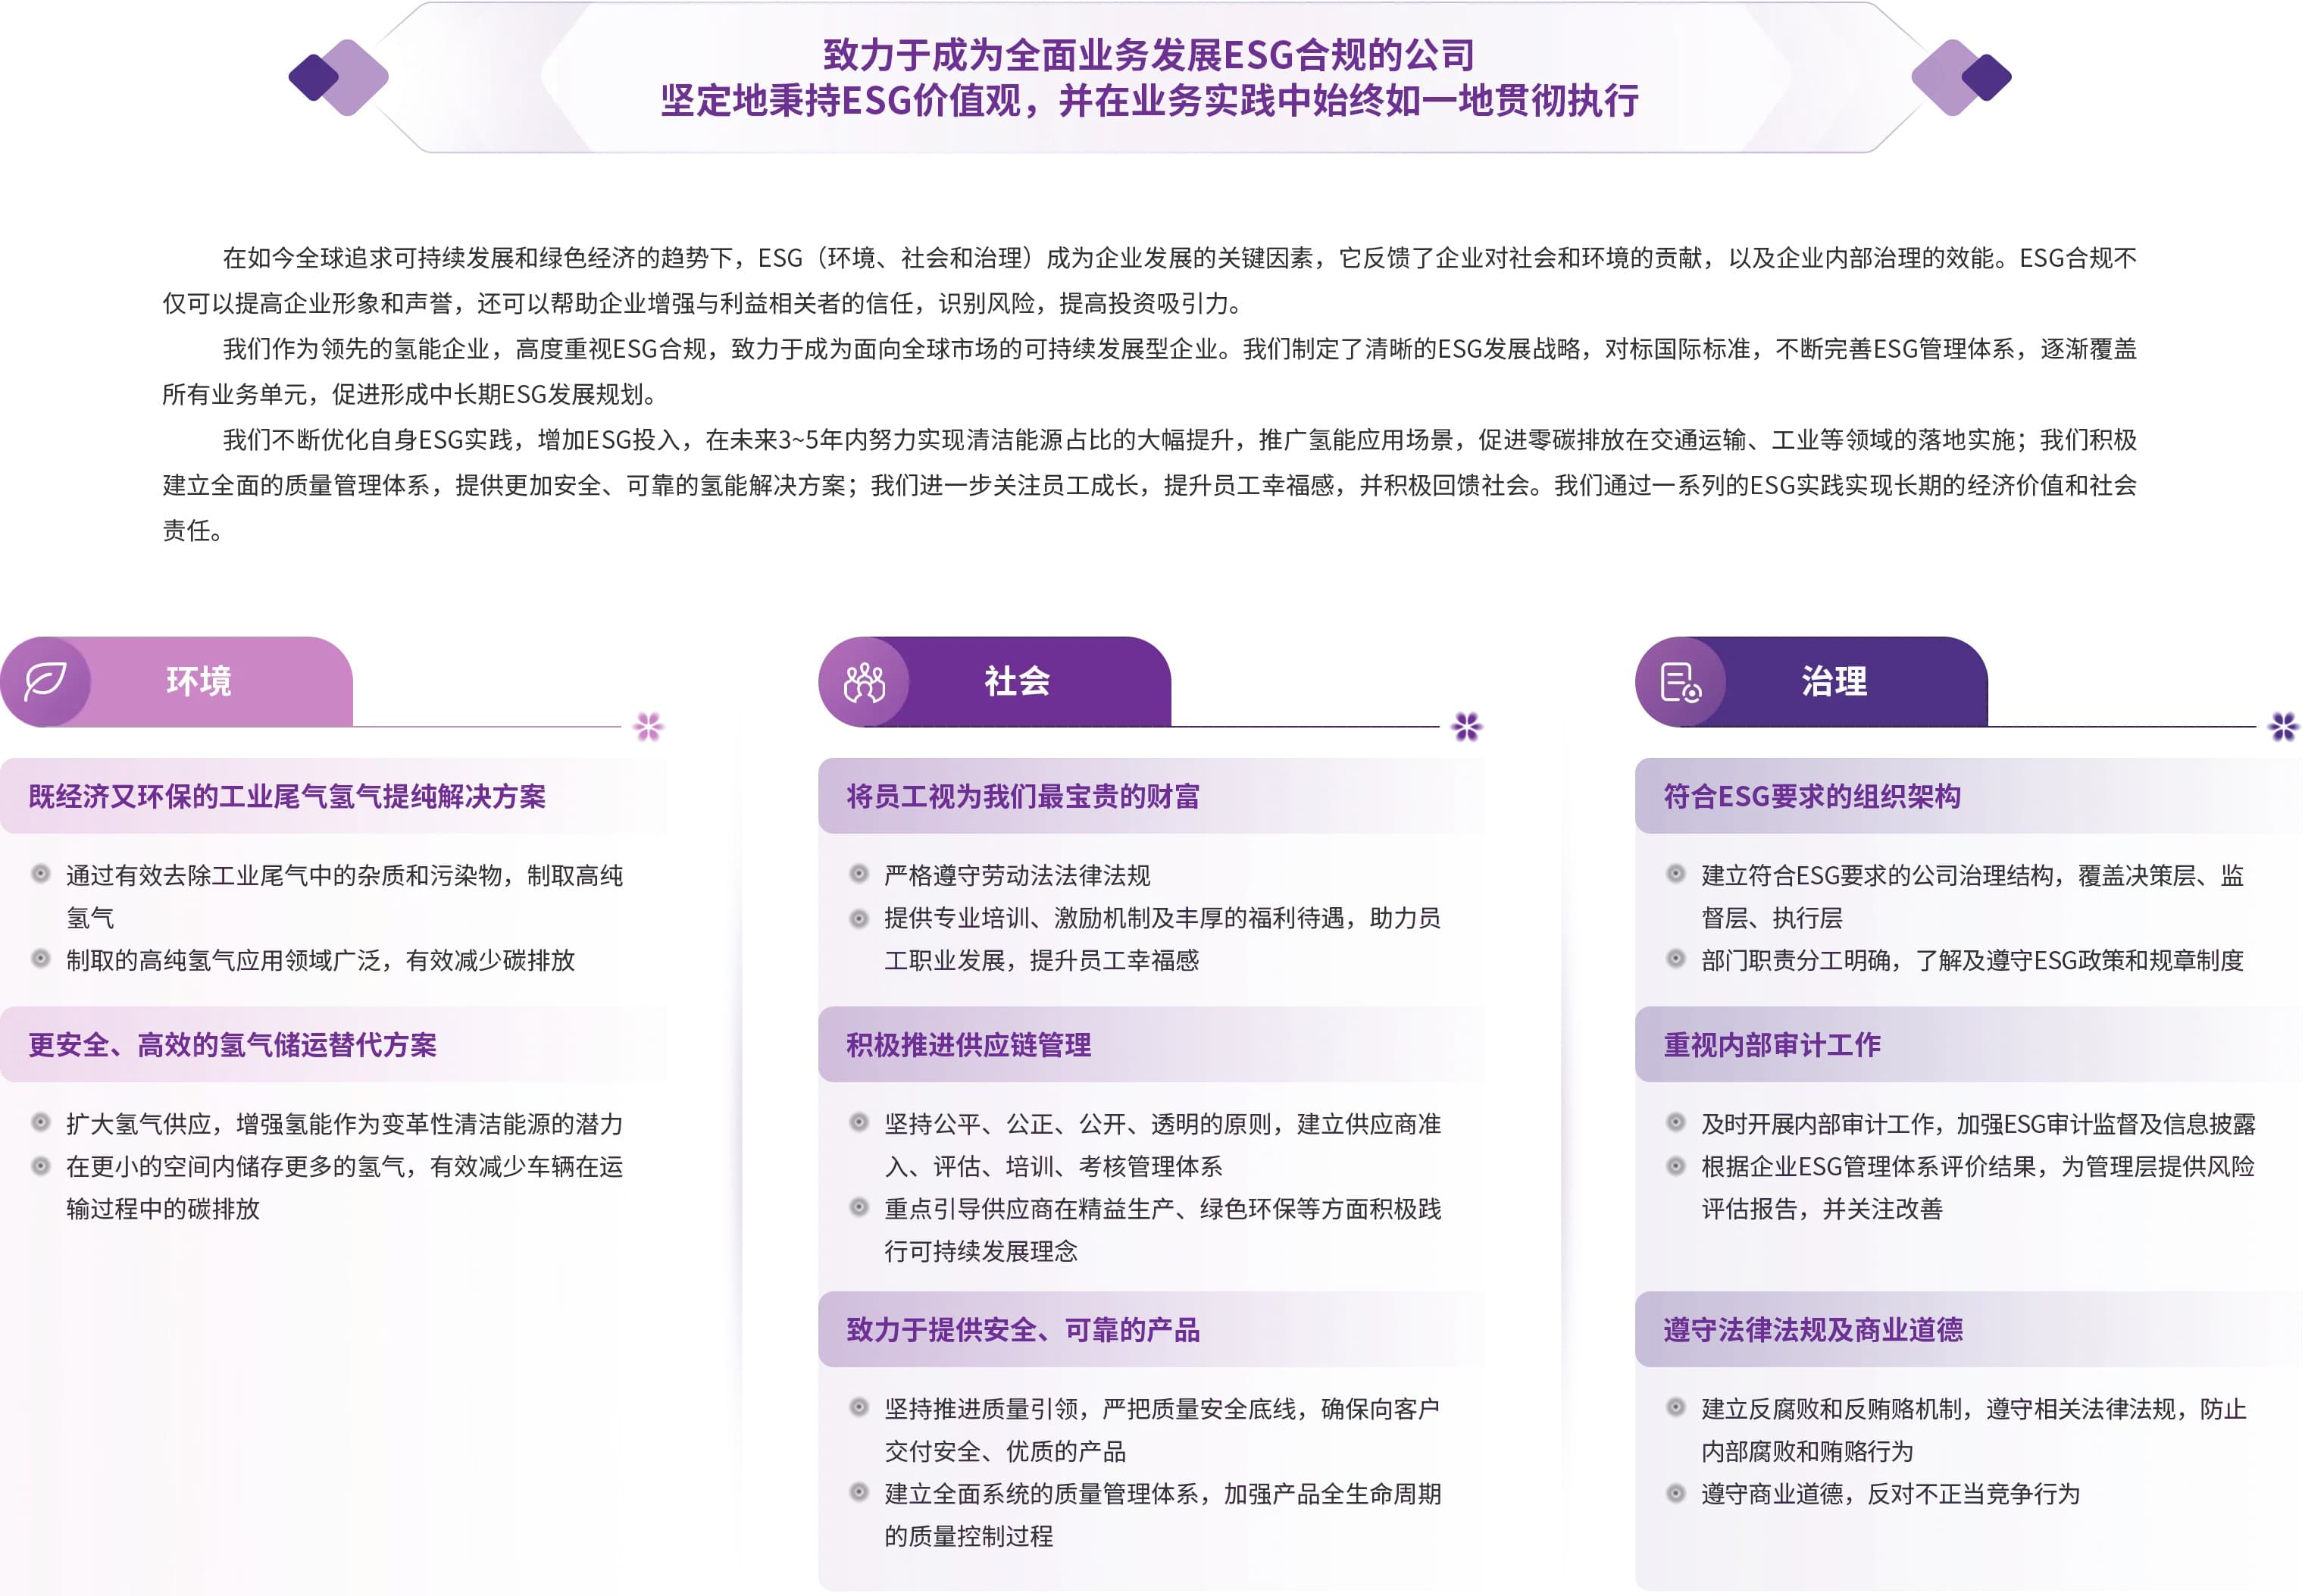Select the 治理 tab header
The width and height of the screenshot is (2302, 1596).
click(1811, 681)
